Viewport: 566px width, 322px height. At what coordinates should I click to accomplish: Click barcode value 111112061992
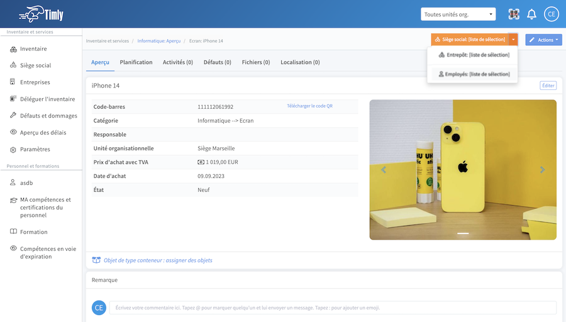pyautogui.click(x=215, y=107)
